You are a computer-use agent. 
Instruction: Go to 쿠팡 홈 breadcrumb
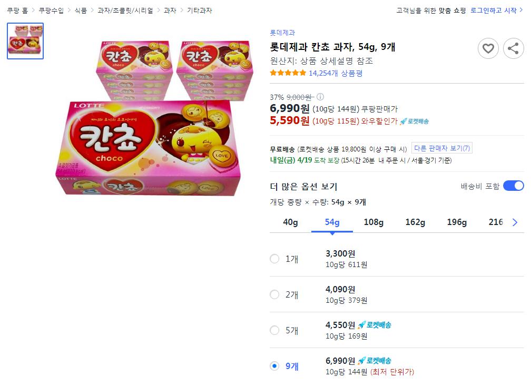coord(17,11)
